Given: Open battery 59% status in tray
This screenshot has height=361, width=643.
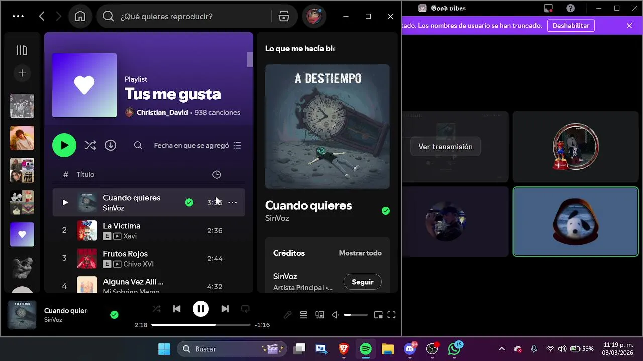Looking at the screenshot, I should coord(582,349).
